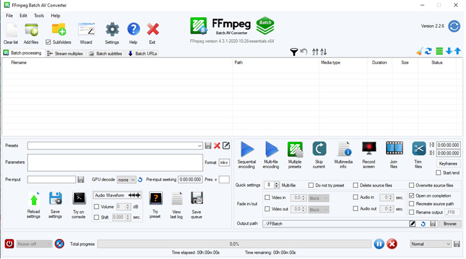466x259 pixels.
Task: Open Video out color Black dropdown
Action: 319,210
